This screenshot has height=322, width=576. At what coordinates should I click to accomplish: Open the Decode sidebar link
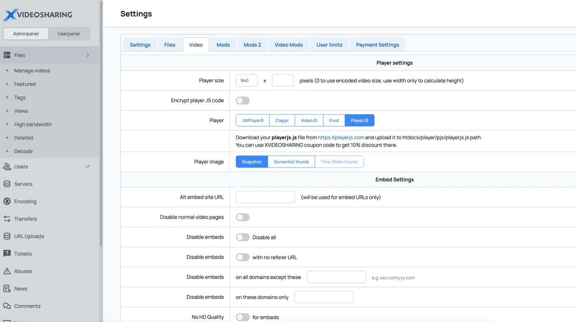(23, 151)
